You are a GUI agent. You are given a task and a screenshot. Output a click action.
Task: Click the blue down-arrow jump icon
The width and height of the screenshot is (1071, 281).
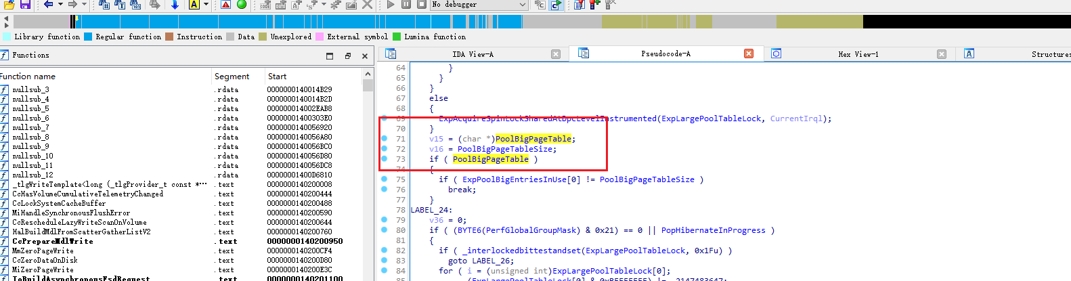pos(175,5)
